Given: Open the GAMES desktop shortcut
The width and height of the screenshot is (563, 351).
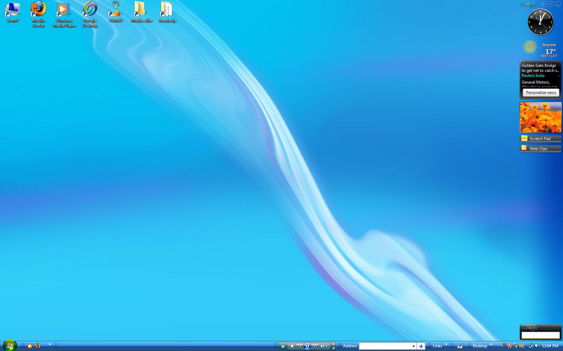Looking at the screenshot, I should (116, 12).
